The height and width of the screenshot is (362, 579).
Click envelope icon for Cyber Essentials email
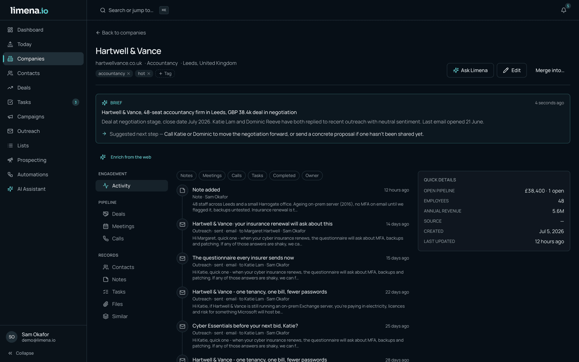(x=182, y=327)
